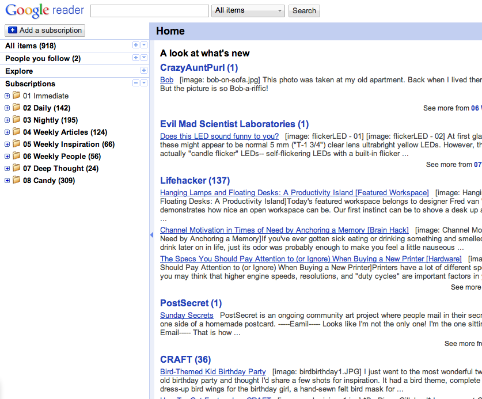Viewport: 482px width, 399px height.
Task: Open Hanging Lamps and Floating Desks article
Action: 294,193
